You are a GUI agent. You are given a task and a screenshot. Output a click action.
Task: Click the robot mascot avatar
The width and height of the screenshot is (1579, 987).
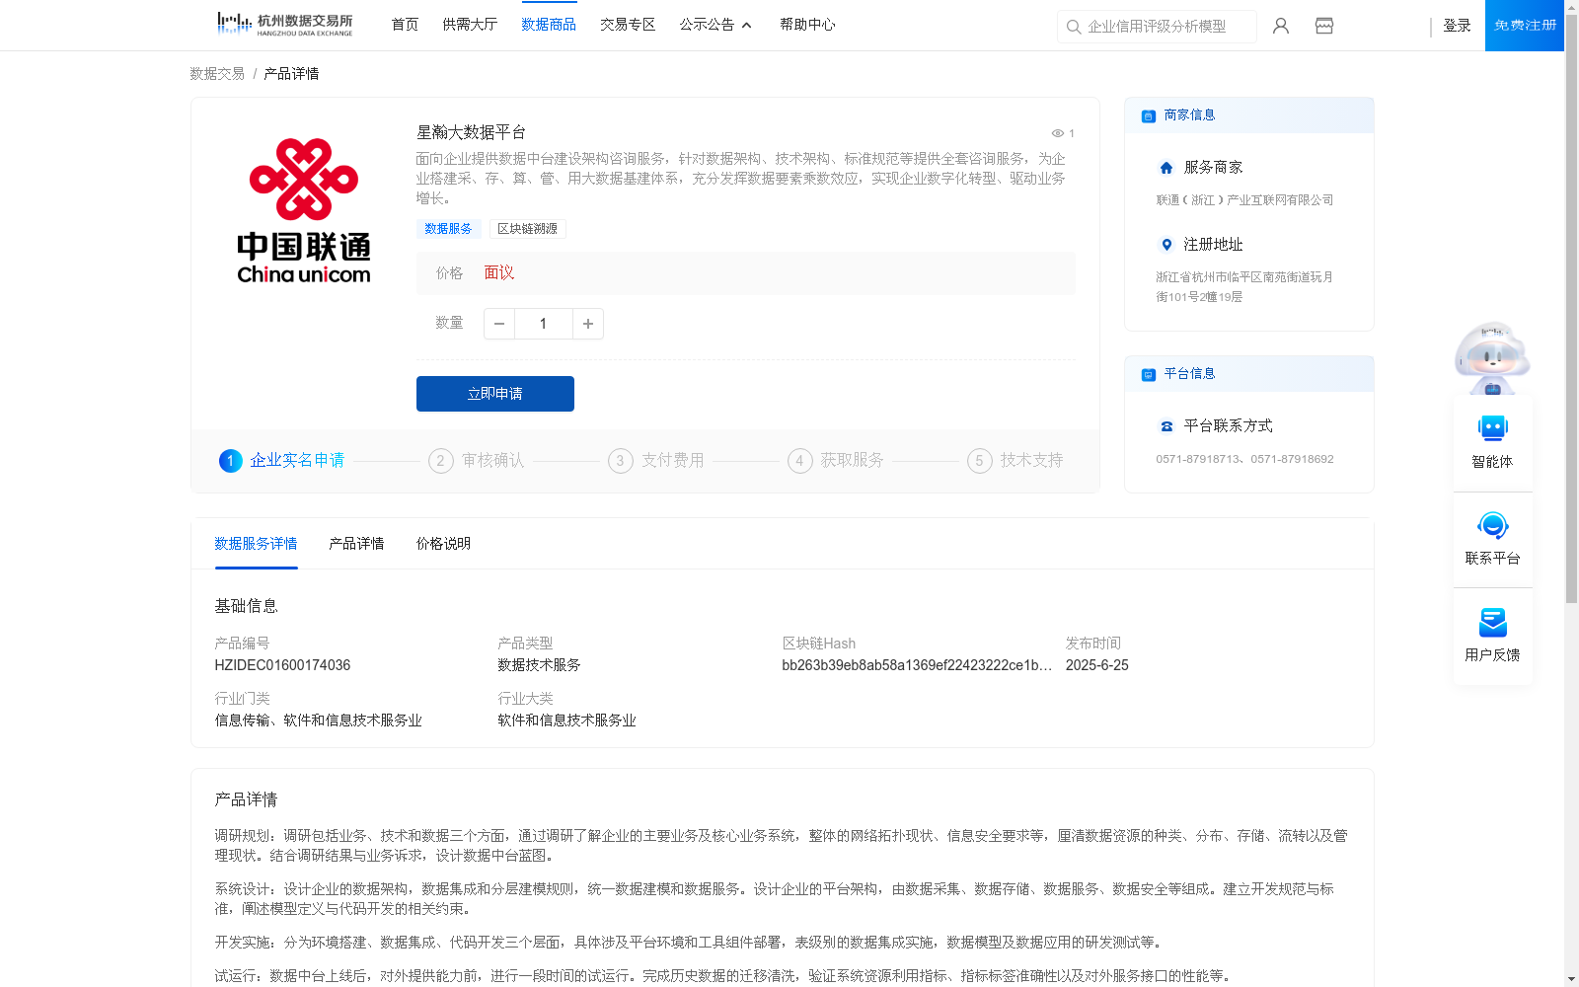(x=1492, y=357)
